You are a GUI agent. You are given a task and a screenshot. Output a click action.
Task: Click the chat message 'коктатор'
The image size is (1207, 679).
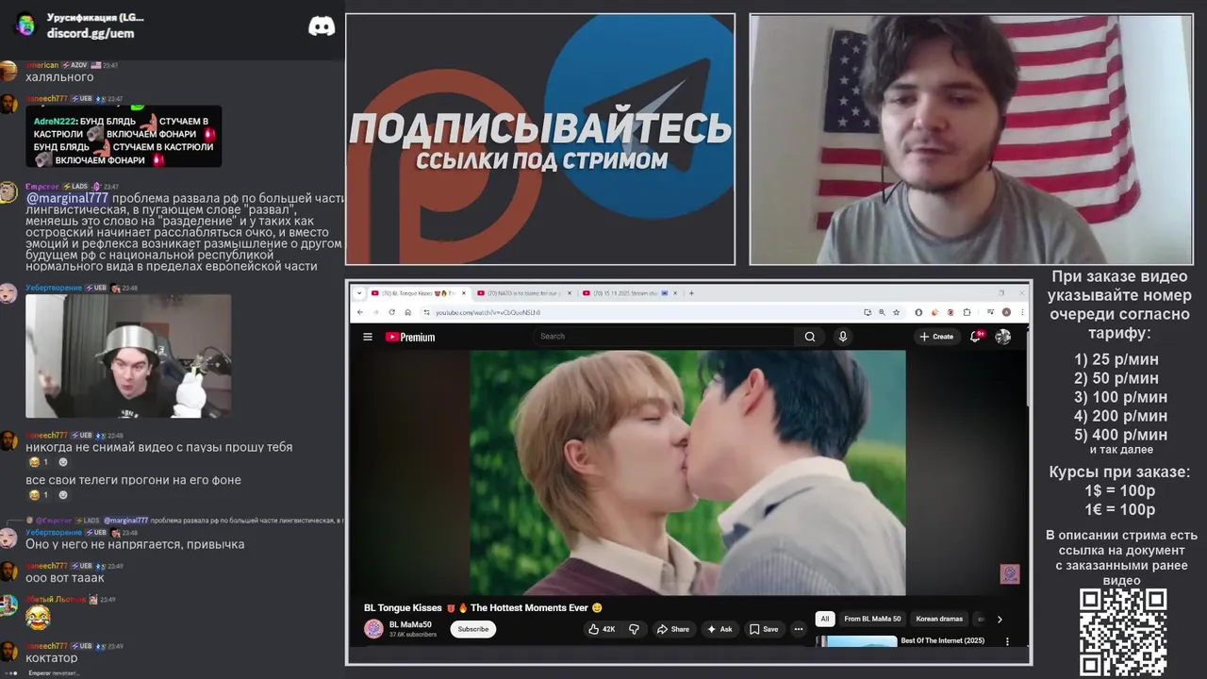[x=52, y=657]
